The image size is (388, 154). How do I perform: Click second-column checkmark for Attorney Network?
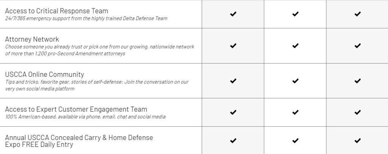point(295,46)
